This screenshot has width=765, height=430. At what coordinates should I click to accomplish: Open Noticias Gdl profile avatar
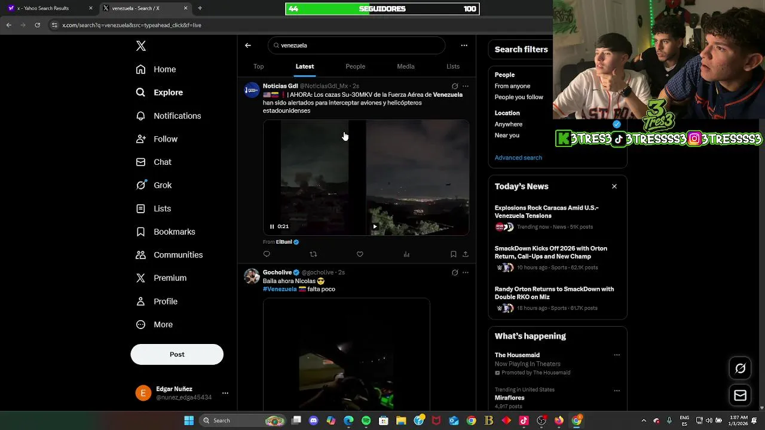pyautogui.click(x=252, y=90)
